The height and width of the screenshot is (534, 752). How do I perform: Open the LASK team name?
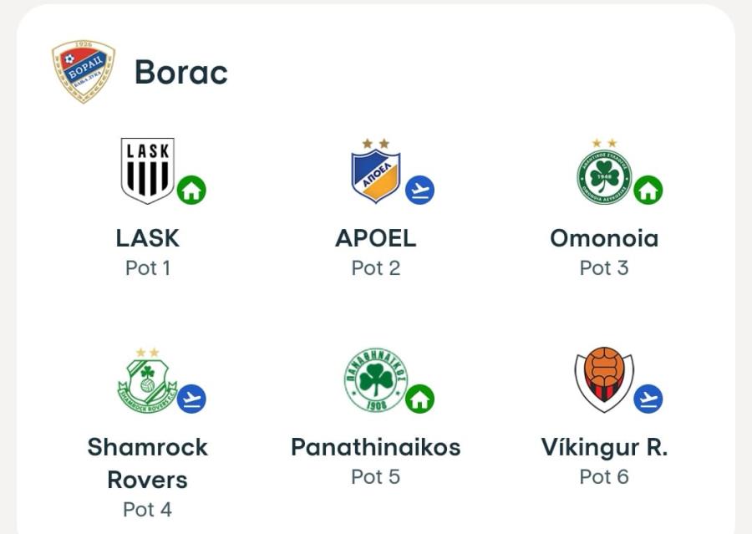[x=148, y=238]
